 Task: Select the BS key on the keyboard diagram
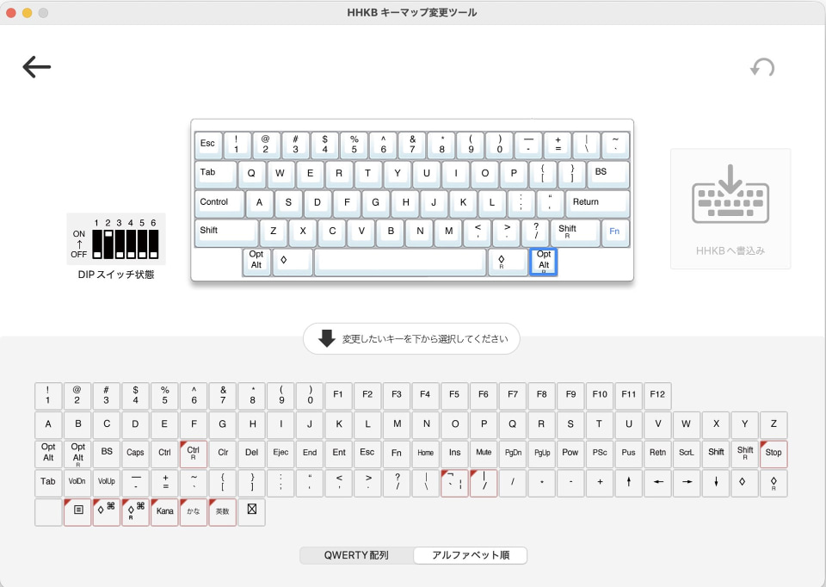coord(608,175)
